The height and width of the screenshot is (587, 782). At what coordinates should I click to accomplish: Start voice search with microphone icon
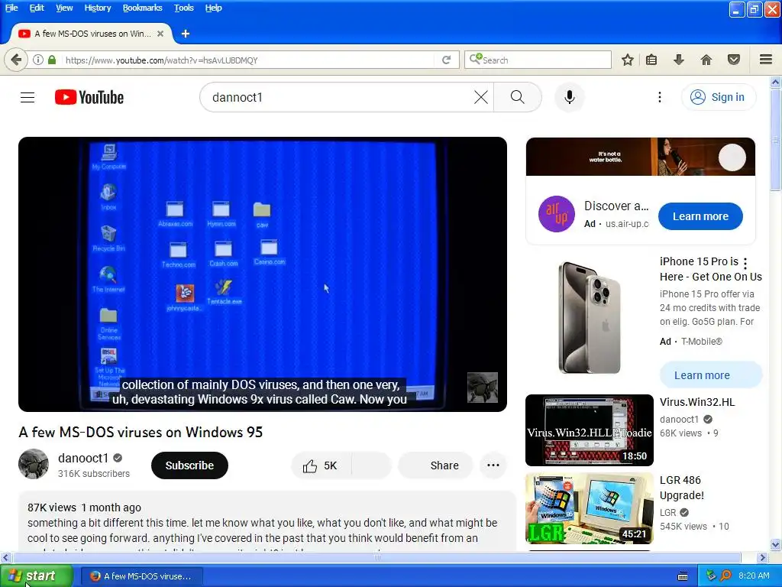(x=570, y=97)
